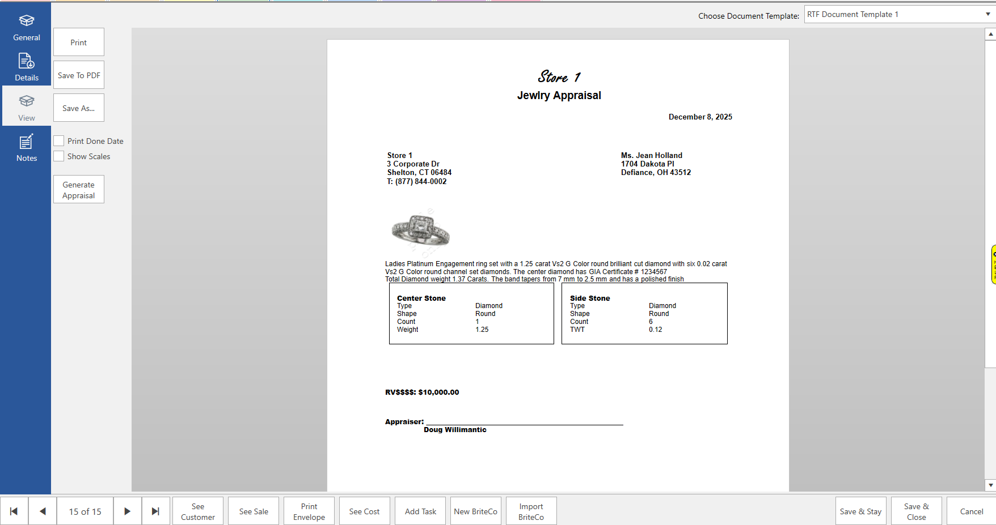
Task: Click the ring thumbnail in appraisal
Action: pos(420,231)
